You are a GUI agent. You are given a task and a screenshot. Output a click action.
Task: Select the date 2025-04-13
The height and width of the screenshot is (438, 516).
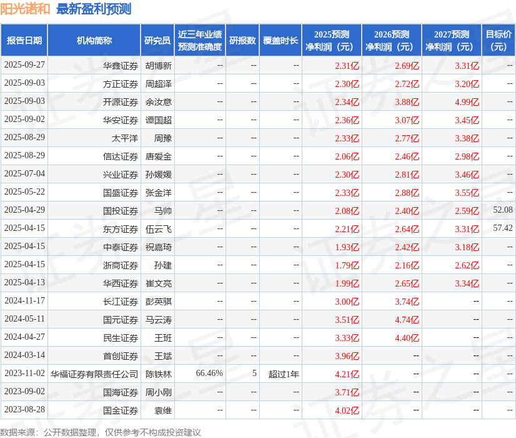[24, 282]
